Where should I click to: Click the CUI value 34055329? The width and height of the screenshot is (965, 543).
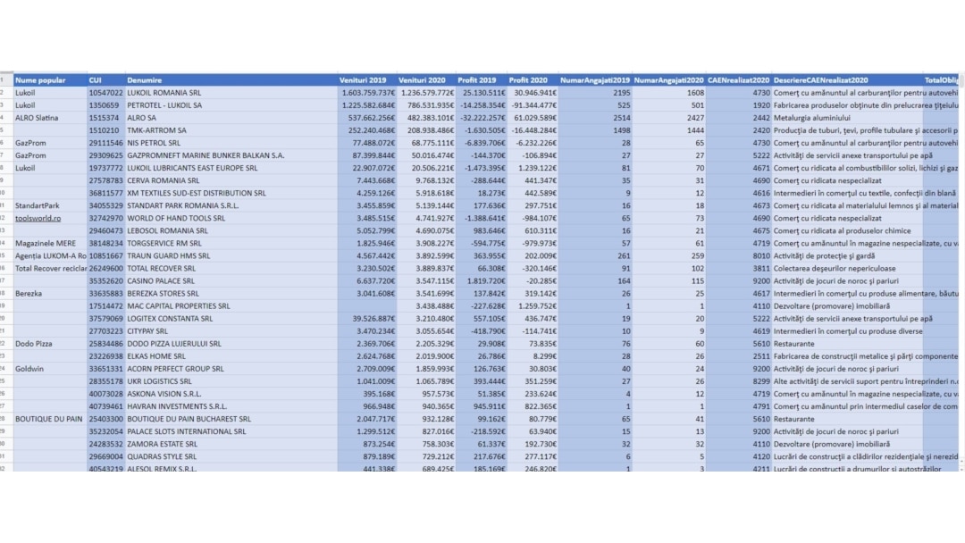point(105,205)
